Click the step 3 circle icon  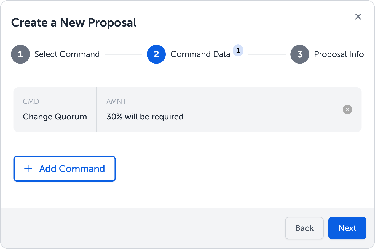[300, 54]
